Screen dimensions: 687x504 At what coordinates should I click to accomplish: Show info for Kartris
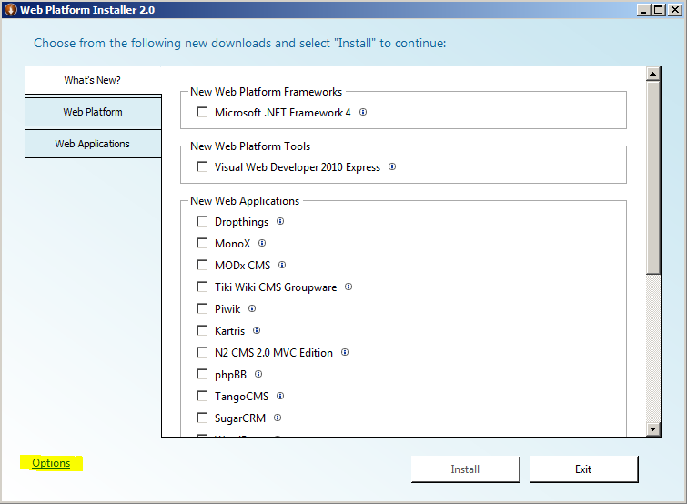[257, 330]
